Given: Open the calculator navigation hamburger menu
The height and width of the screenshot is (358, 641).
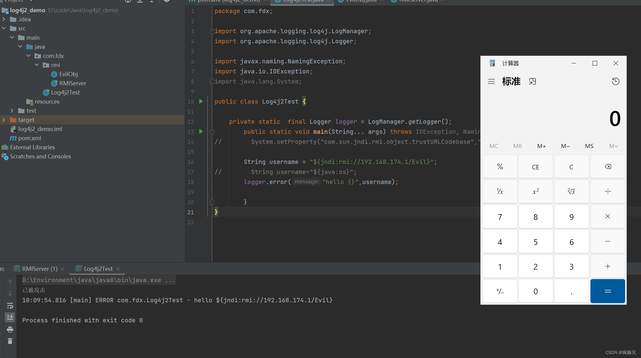Looking at the screenshot, I should (x=491, y=82).
